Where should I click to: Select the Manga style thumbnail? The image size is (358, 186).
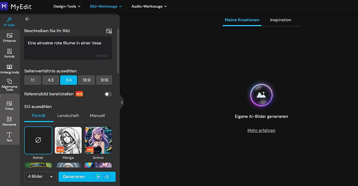coord(68,140)
